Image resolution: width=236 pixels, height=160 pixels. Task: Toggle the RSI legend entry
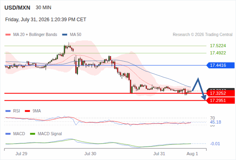pyautogui.click(x=13, y=111)
